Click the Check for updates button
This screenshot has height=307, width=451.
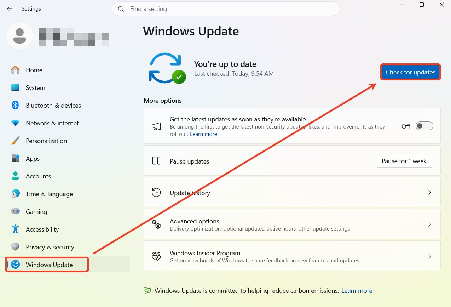click(411, 72)
